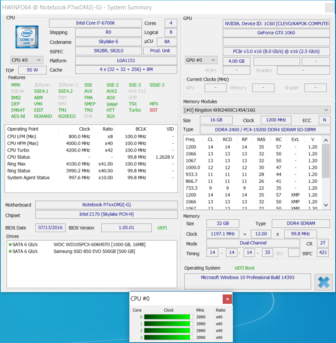Click the blue X close icon button
Screen dimensions: 336x343
(x=324, y=282)
